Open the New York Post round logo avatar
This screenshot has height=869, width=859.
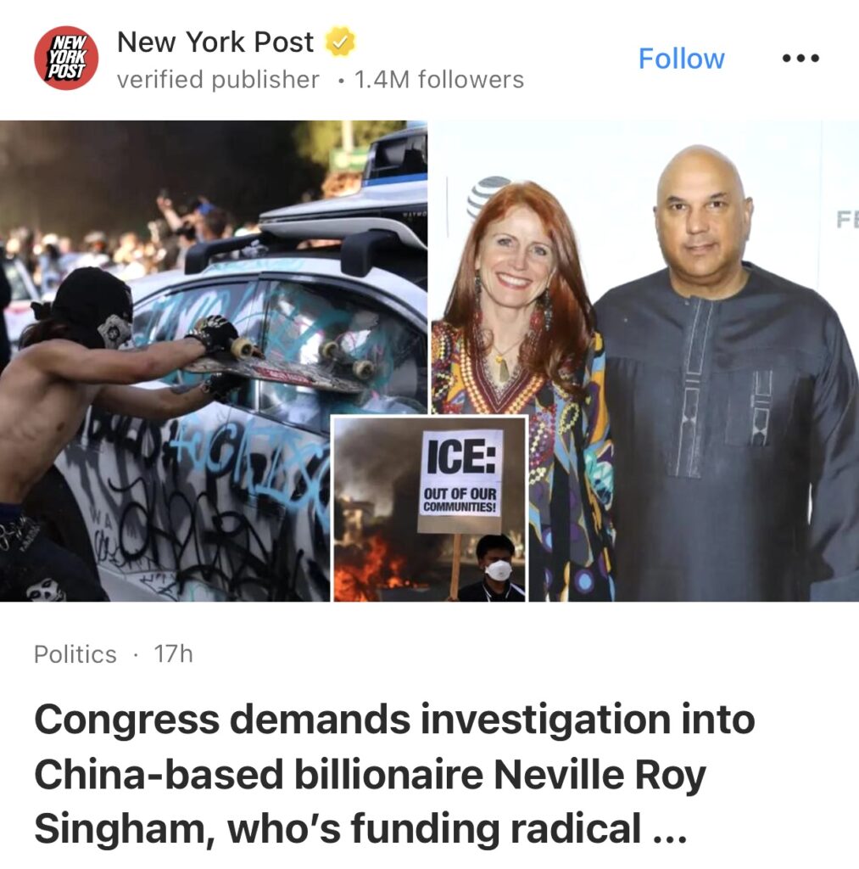[66, 58]
